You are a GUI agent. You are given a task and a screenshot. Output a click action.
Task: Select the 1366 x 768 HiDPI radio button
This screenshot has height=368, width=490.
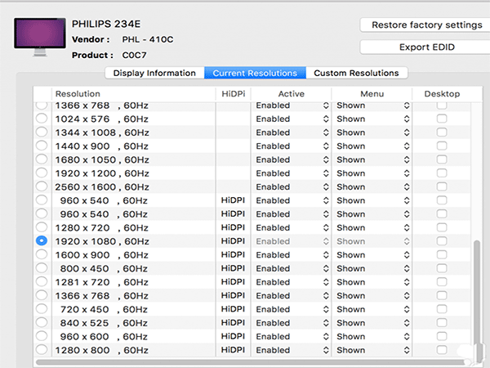tap(42, 296)
